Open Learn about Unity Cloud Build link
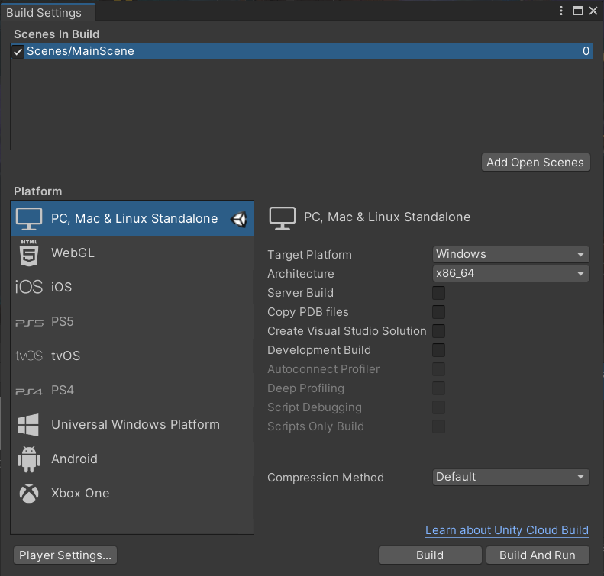Screen dimensions: 604x576 pyautogui.click(x=507, y=530)
